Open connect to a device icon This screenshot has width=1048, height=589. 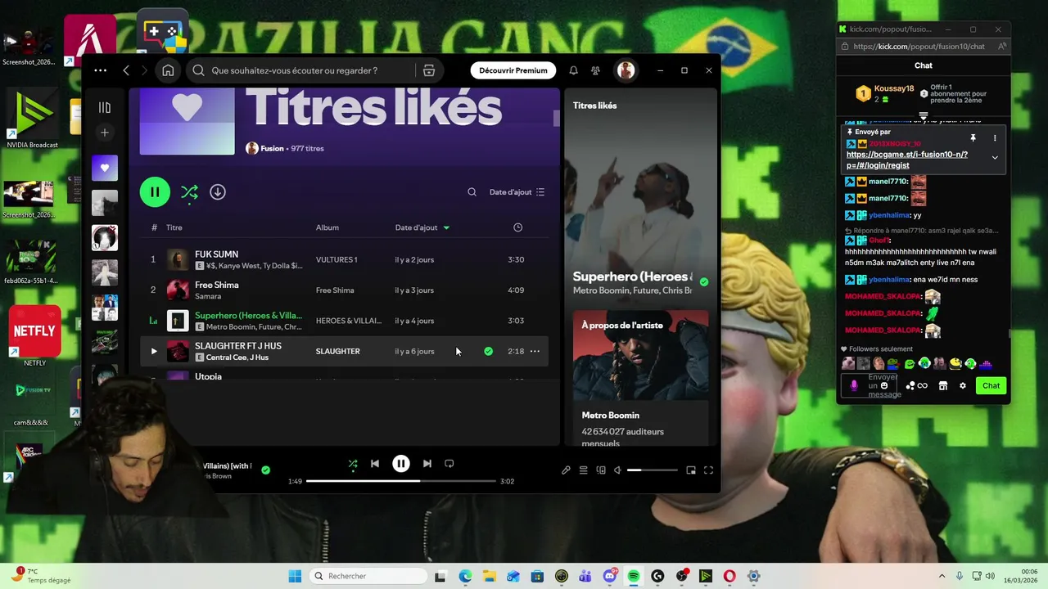coord(601,470)
